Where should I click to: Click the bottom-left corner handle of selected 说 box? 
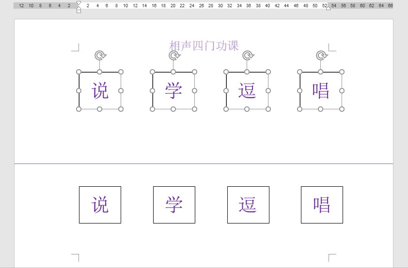[78, 109]
